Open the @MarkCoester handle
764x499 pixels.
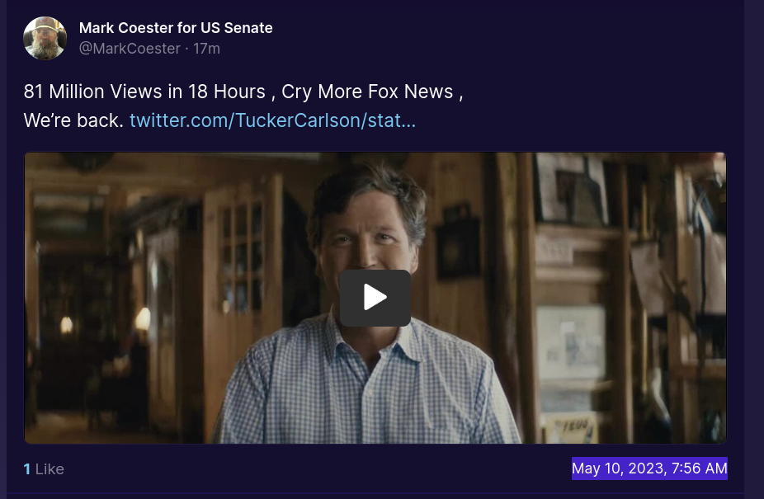(130, 49)
